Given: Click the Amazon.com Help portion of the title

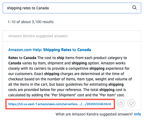Looking at the screenshot, I should [25, 50].
